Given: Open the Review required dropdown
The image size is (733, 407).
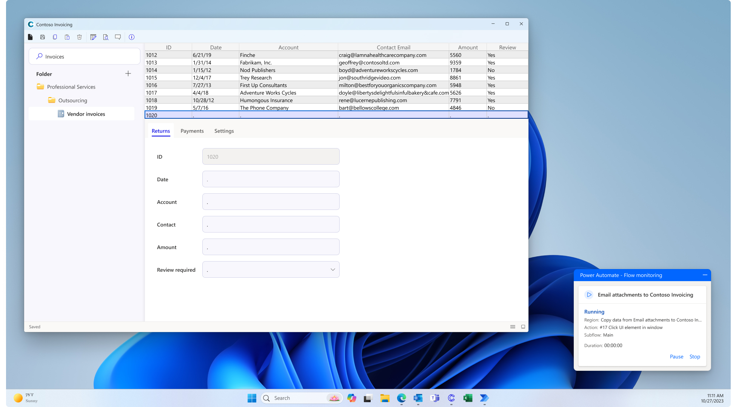Looking at the screenshot, I should point(333,270).
